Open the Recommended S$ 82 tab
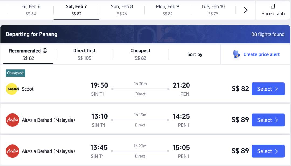 [28, 54]
